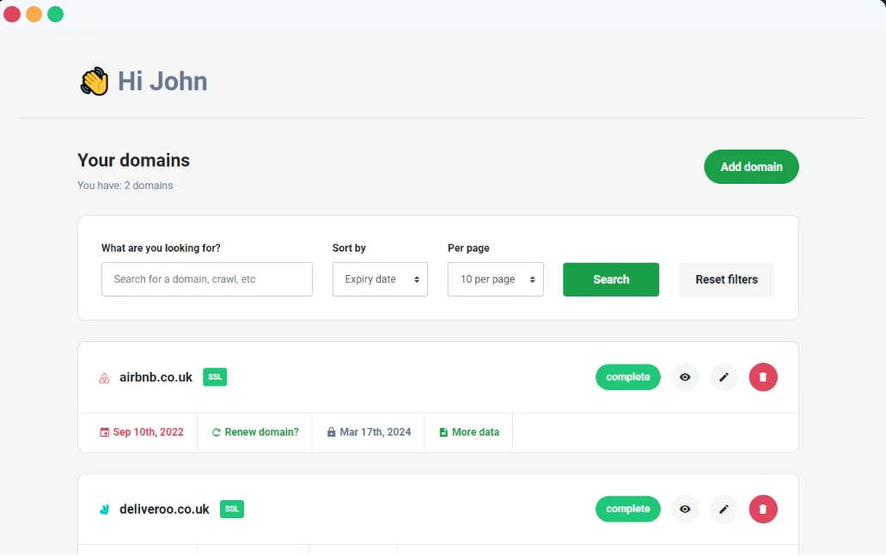Click the Your domains heading
886x556 pixels.
[x=133, y=161]
